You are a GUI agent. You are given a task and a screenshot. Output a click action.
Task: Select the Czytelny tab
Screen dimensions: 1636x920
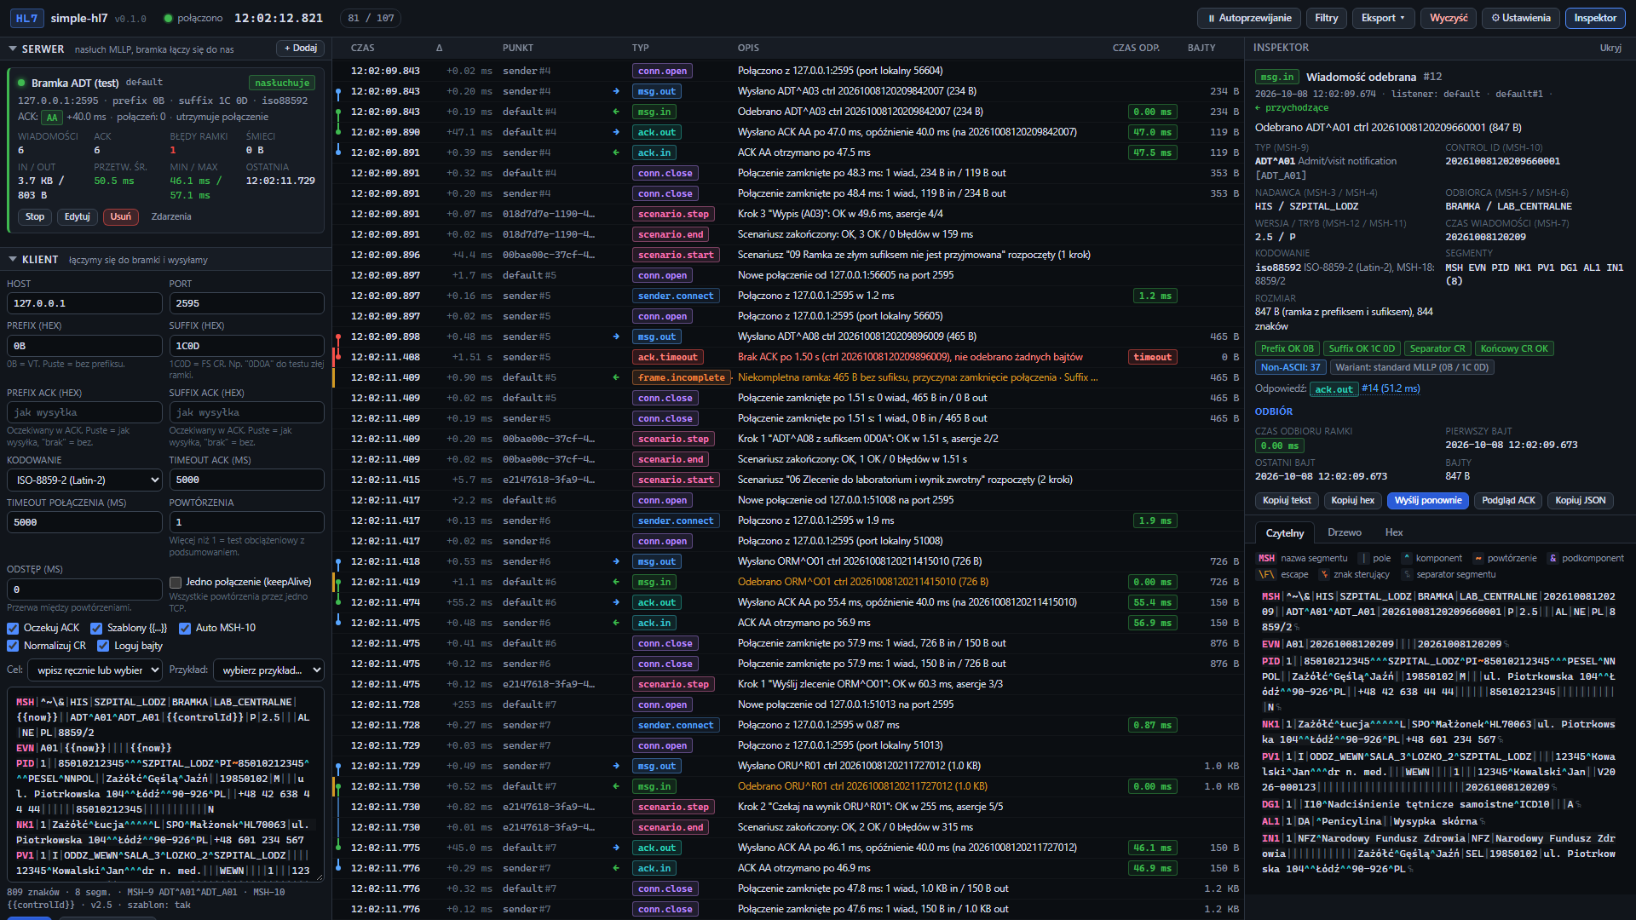click(1284, 533)
